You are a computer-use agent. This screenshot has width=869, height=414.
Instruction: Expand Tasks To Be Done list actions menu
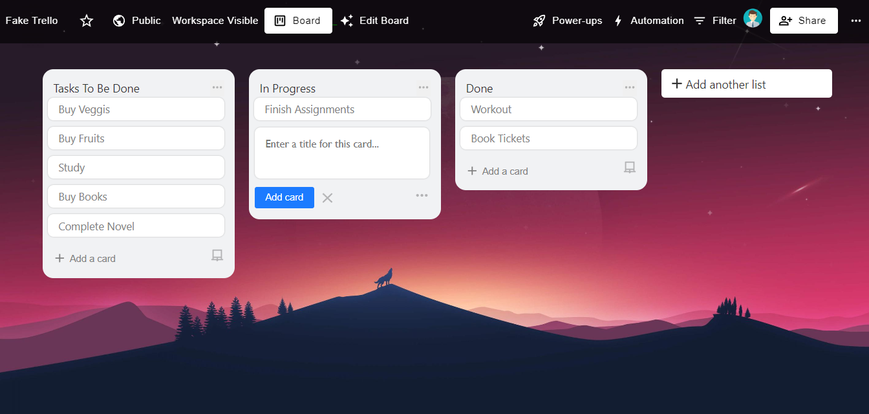coord(217,87)
